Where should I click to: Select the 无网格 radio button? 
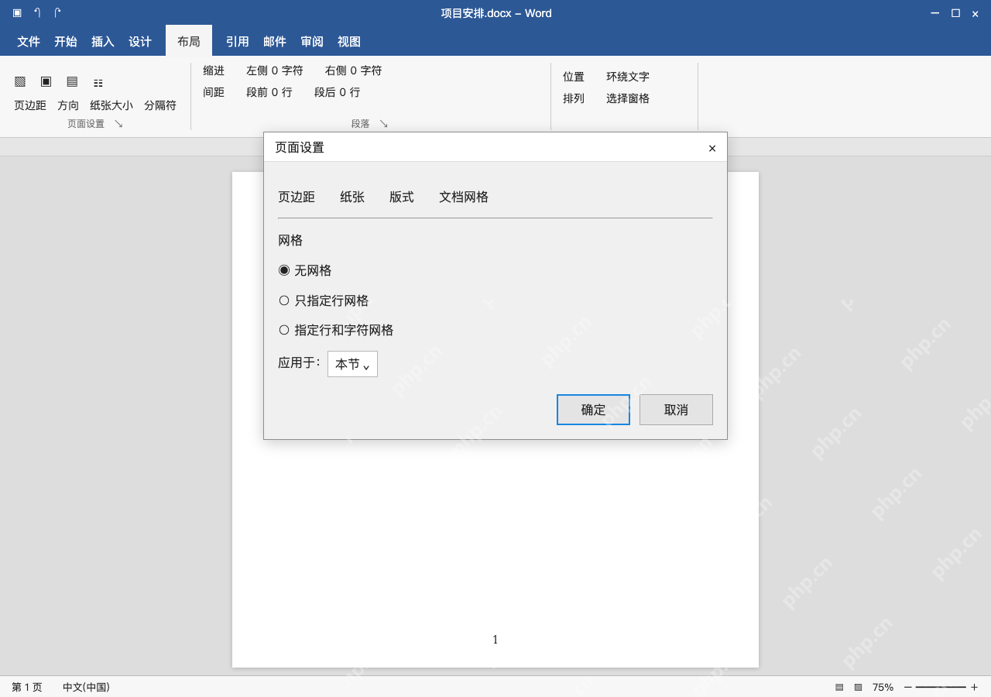[x=284, y=270]
